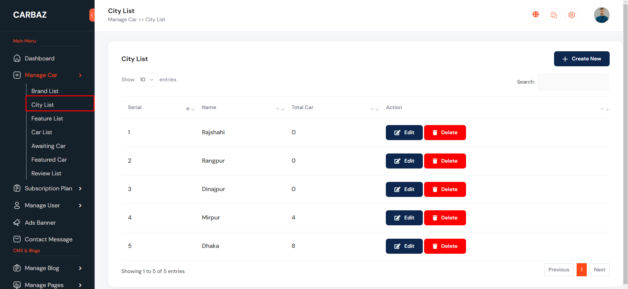Click the Contact Message envelope icon
The image size is (628, 289).
tap(17, 239)
